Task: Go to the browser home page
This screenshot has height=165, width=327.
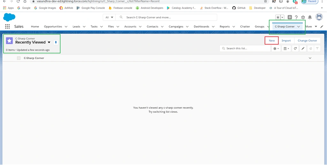Action: pyautogui.click(x=25, y=1)
